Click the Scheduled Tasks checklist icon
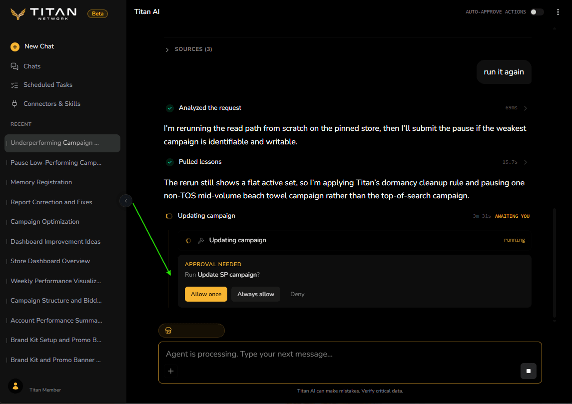The height and width of the screenshot is (404, 572). tap(14, 85)
